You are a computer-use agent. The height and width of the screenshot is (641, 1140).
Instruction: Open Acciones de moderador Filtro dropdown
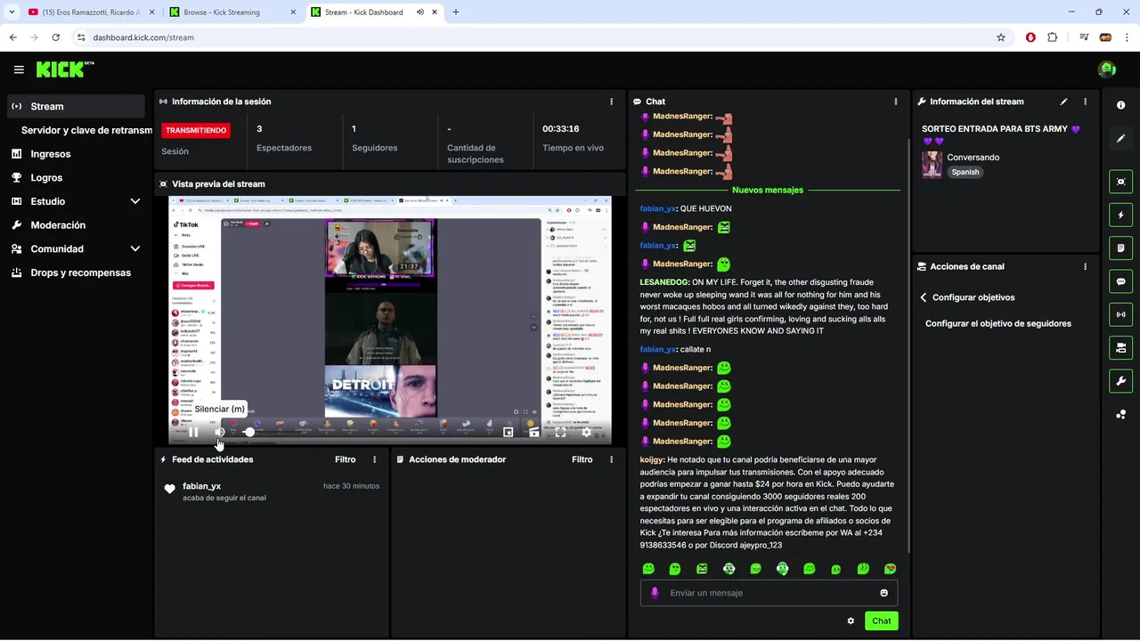coord(582,459)
